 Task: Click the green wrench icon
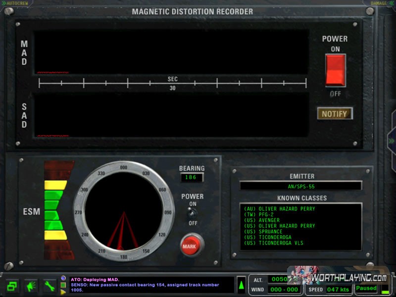pyautogui.click(x=49, y=286)
